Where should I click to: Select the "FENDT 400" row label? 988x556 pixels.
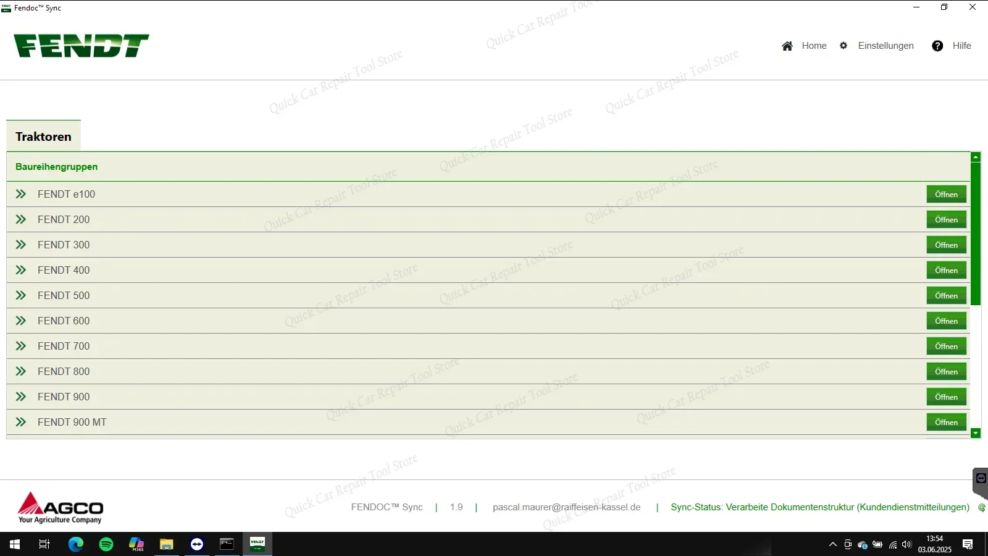64,270
